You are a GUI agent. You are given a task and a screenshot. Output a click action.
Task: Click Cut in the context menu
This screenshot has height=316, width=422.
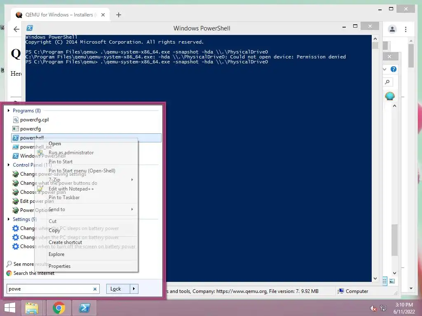coord(52,221)
